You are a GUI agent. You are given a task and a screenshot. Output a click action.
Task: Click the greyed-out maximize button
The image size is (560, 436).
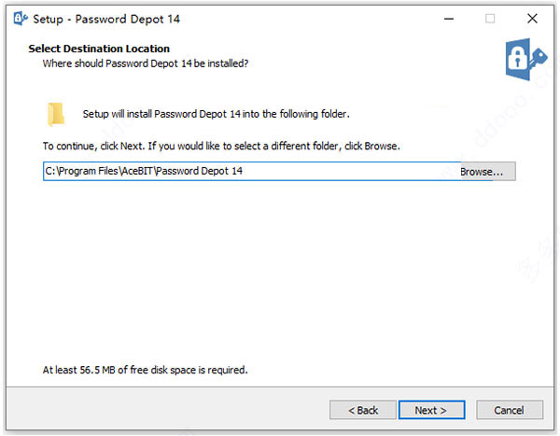[x=490, y=19]
